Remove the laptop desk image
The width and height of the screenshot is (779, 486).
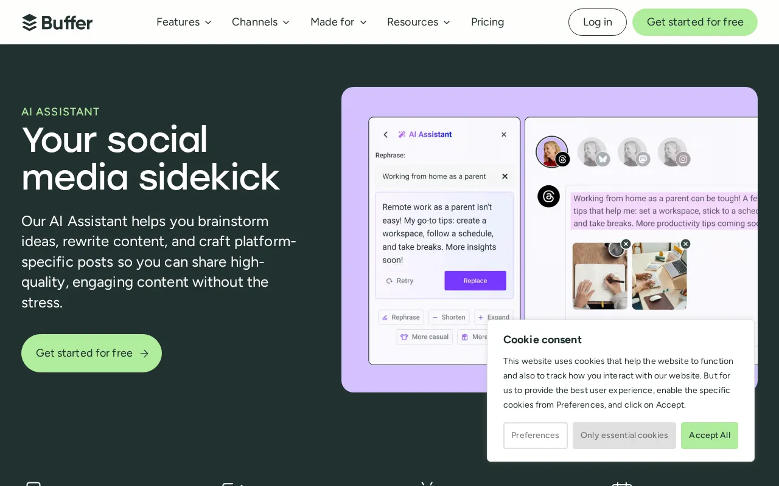coord(685,244)
